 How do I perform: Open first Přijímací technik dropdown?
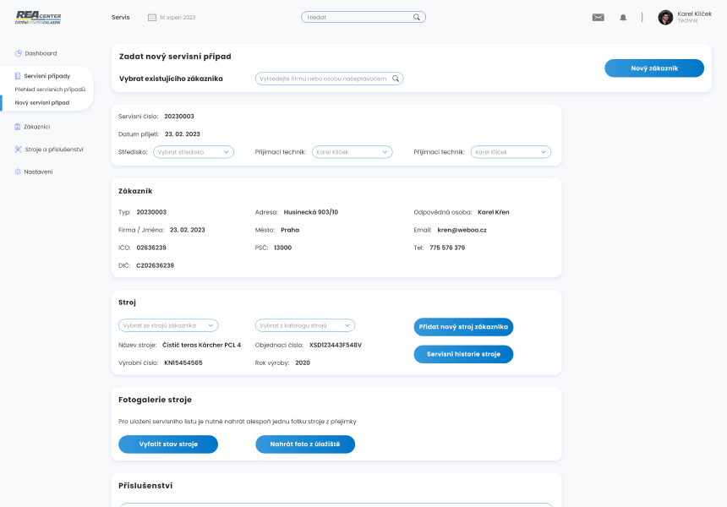pos(352,152)
